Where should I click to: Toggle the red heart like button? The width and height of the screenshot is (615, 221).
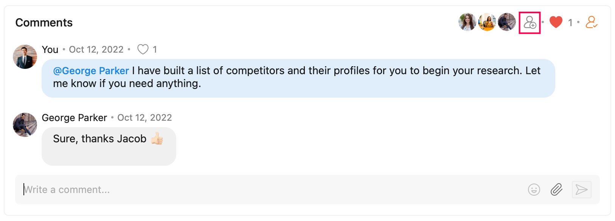[556, 22]
